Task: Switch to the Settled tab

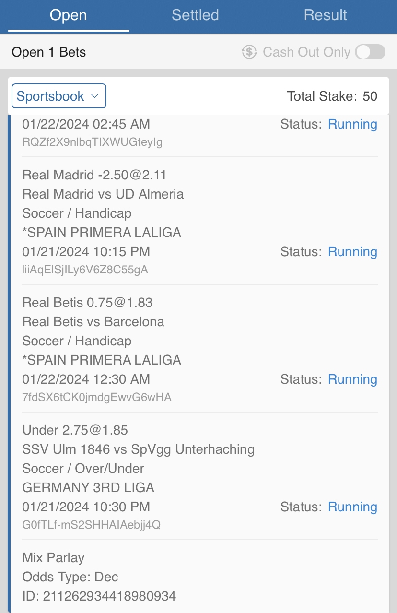Action: click(195, 15)
